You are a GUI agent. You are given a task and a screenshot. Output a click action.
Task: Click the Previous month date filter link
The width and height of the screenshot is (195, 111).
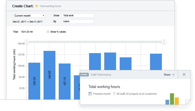coord(102,94)
